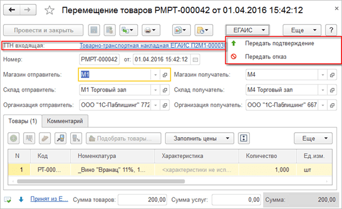Image resolution: width=342 pixels, height=209 pixels.
Task: Open the goods table Еще menu
Action: click(313, 138)
